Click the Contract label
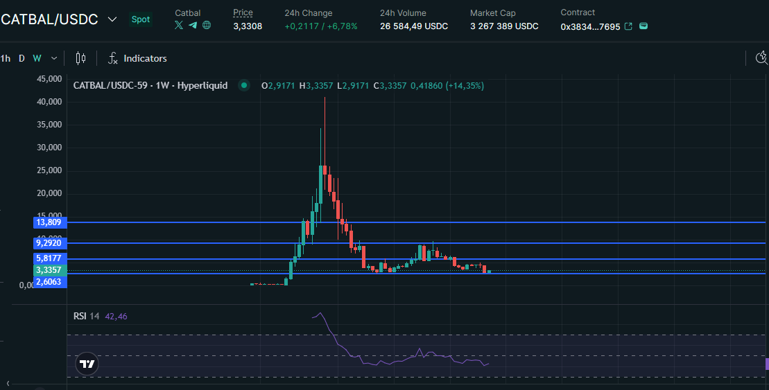 click(578, 12)
